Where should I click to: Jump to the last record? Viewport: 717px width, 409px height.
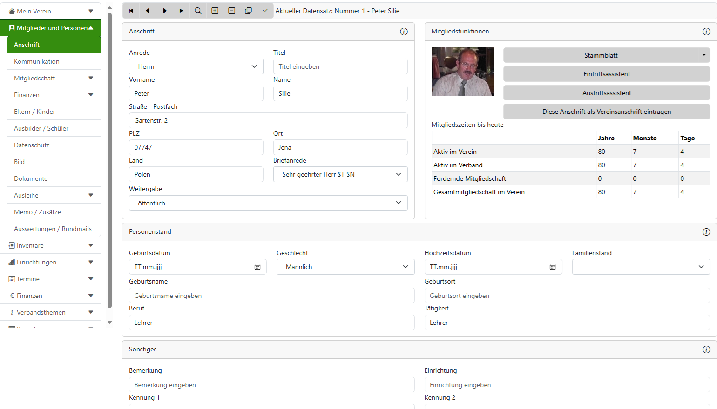click(x=181, y=11)
